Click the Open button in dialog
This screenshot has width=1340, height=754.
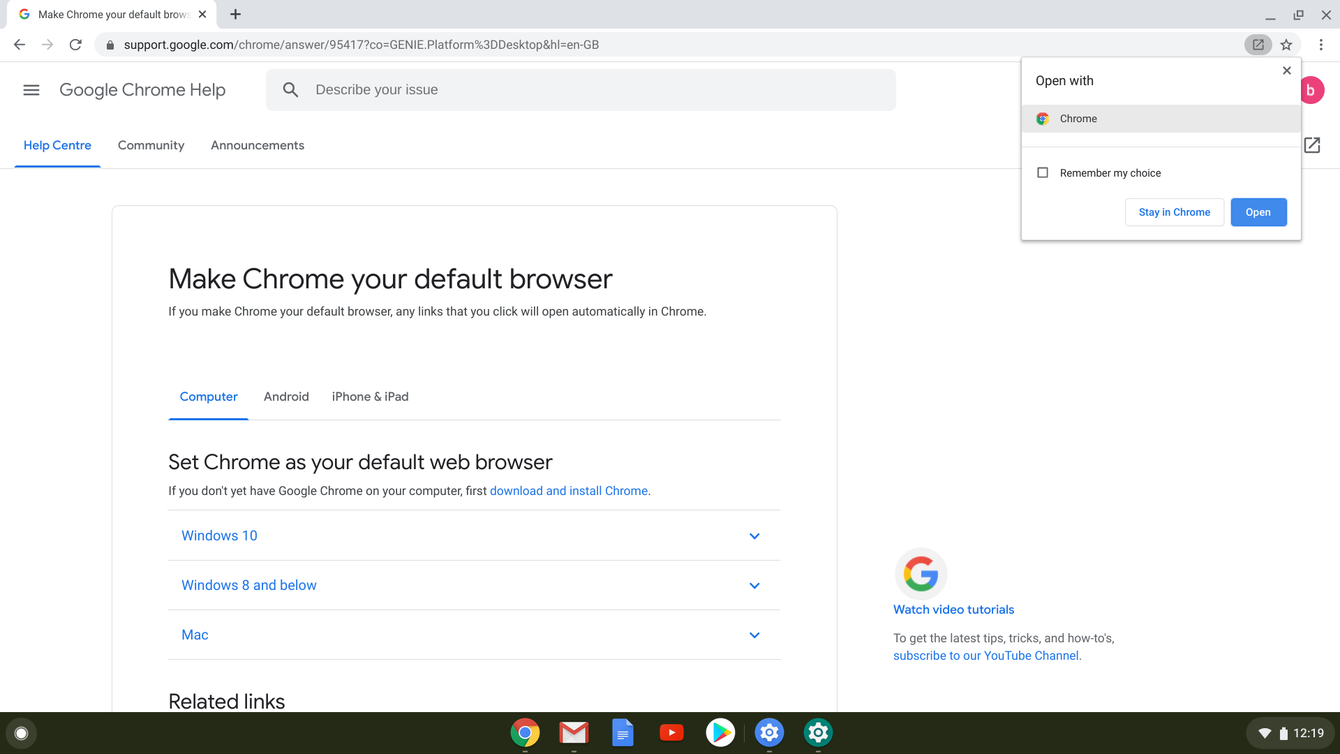tap(1258, 212)
